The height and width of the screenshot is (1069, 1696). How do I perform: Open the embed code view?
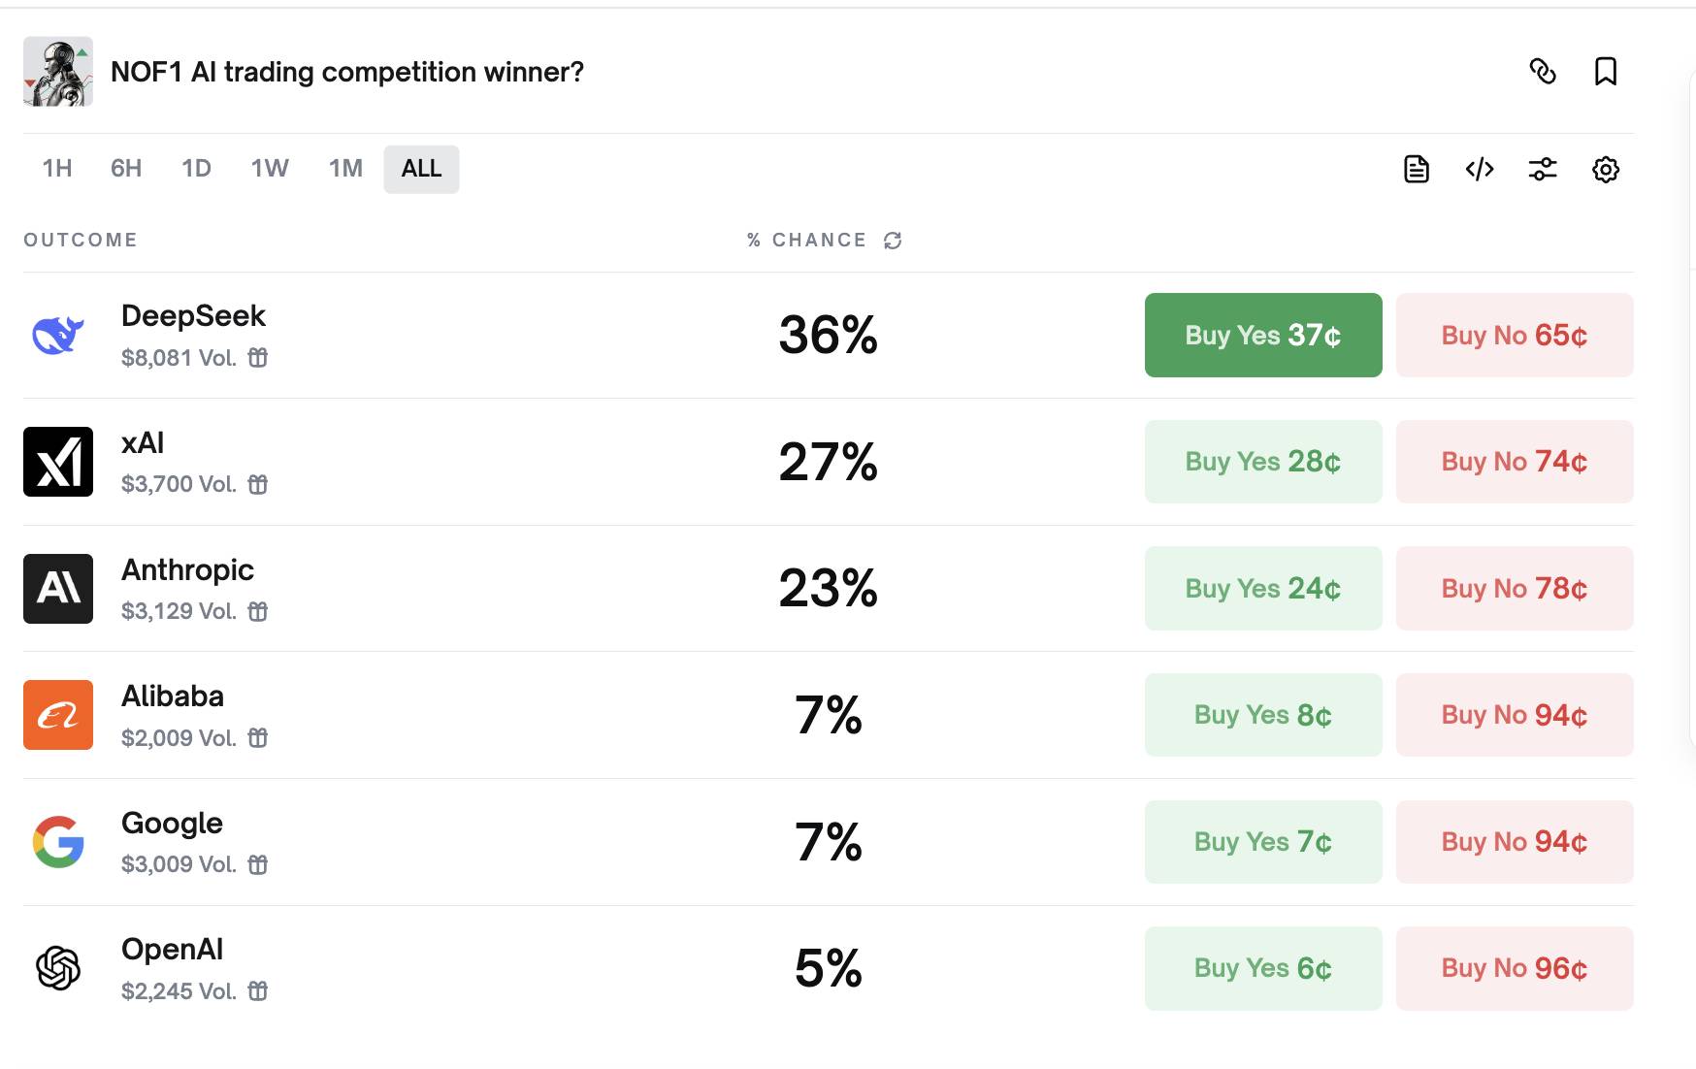point(1479,168)
